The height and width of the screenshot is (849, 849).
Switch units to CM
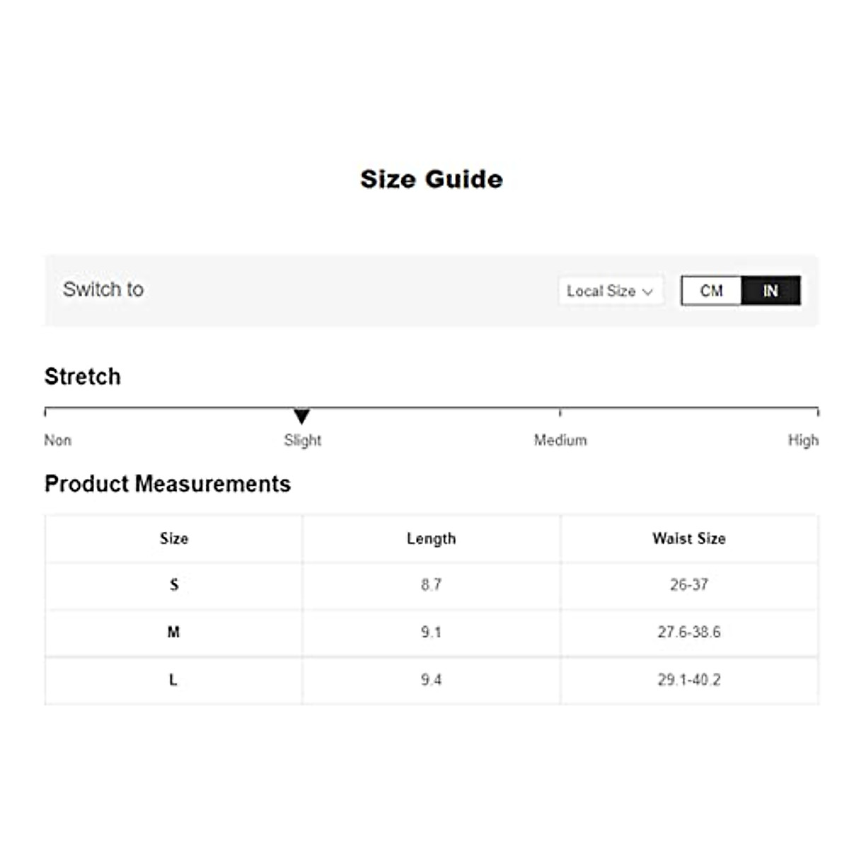(711, 291)
